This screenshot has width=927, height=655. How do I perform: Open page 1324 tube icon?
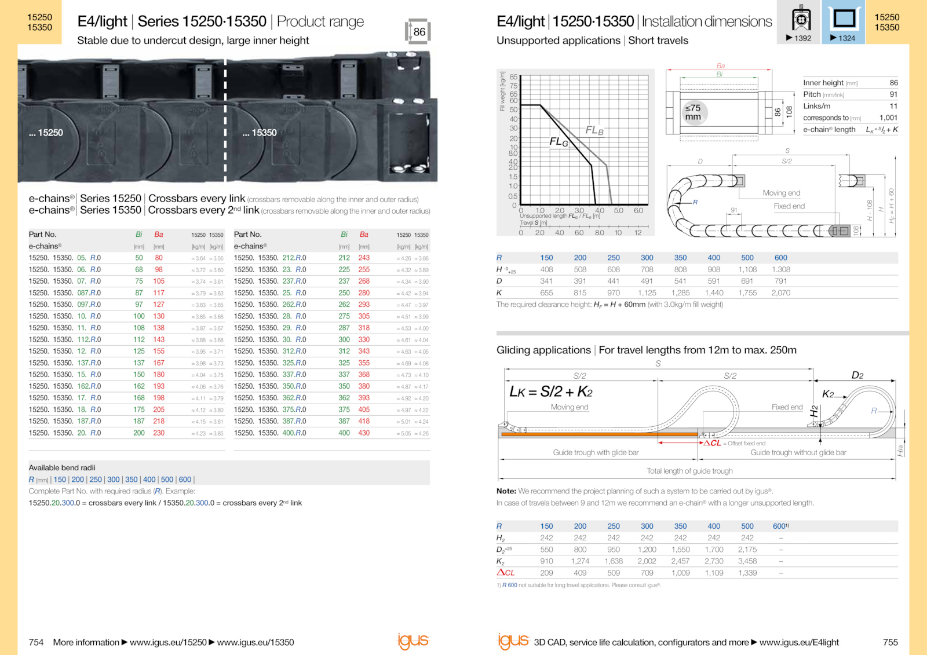tap(843, 22)
